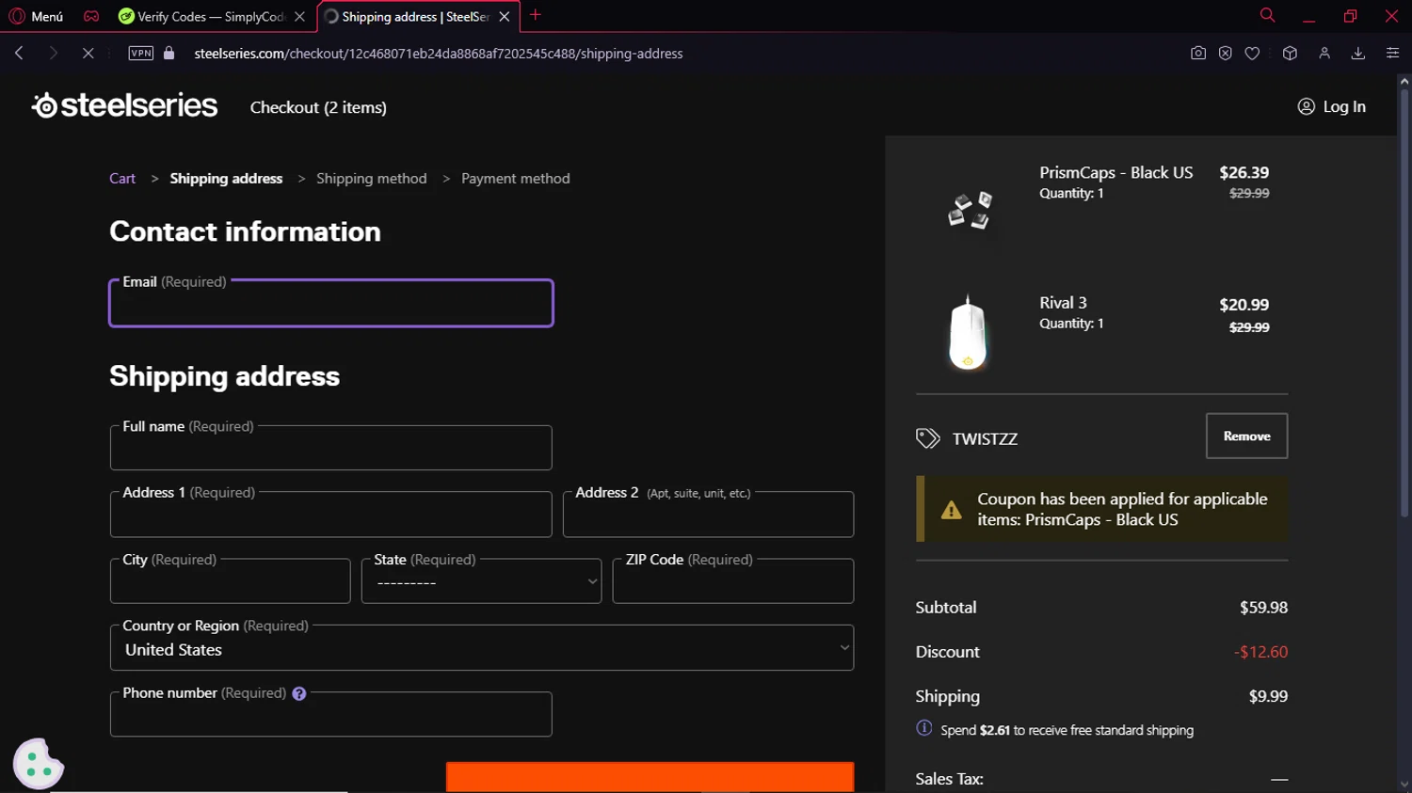Open the easy setup sliders icon
This screenshot has height=793, width=1412.
pyautogui.click(x=1392, y=54)
